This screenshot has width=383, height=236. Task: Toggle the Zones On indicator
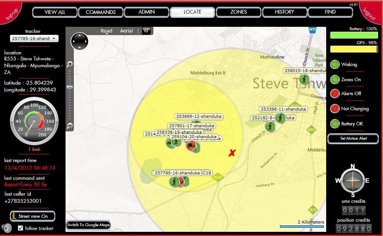[x=335, y=80]
